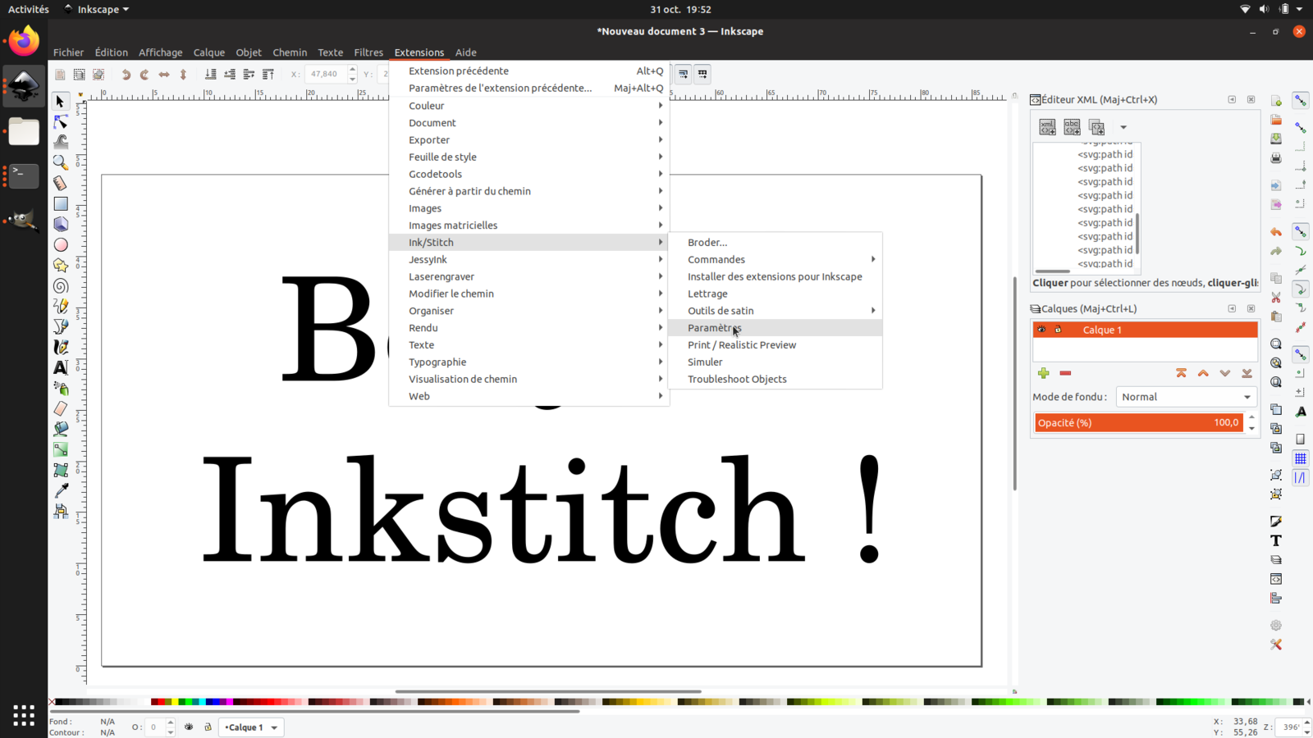
Task: Select the Text tool in toolbox
Action: coord(61,368)
